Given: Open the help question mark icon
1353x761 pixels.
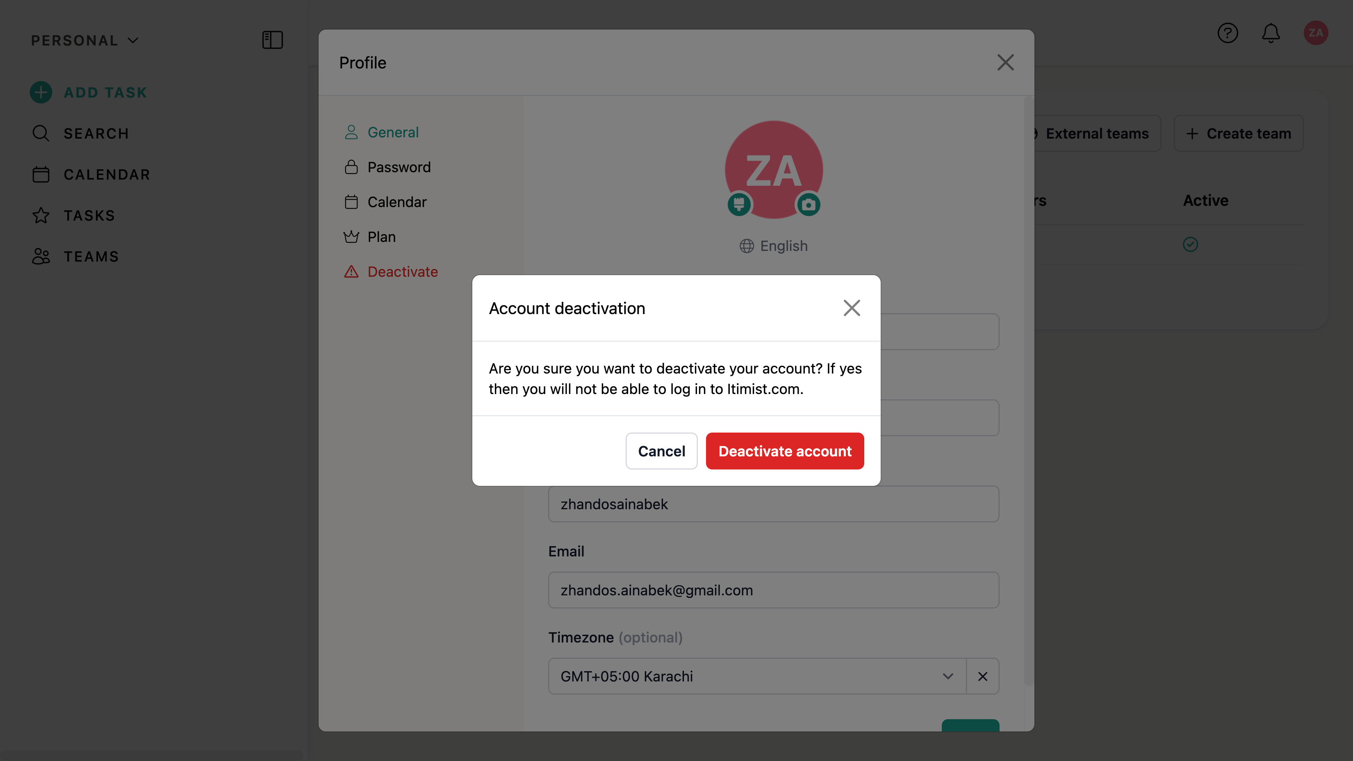Looking at the screenshot, I should [x=1228, y=33].
